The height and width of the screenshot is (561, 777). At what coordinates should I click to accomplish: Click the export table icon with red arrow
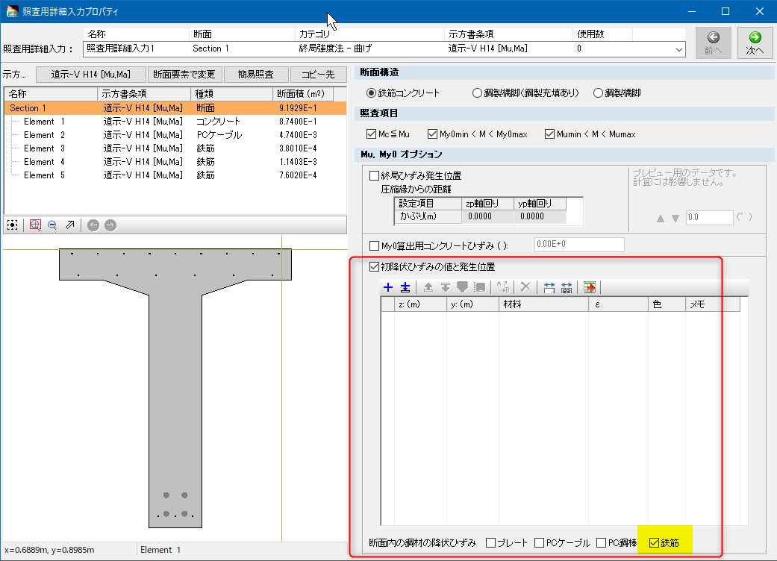[x=590, y=287]
